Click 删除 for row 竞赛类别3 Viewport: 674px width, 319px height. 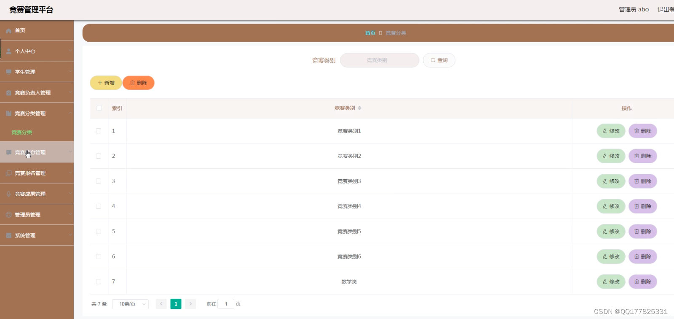(x=643, y=181)
